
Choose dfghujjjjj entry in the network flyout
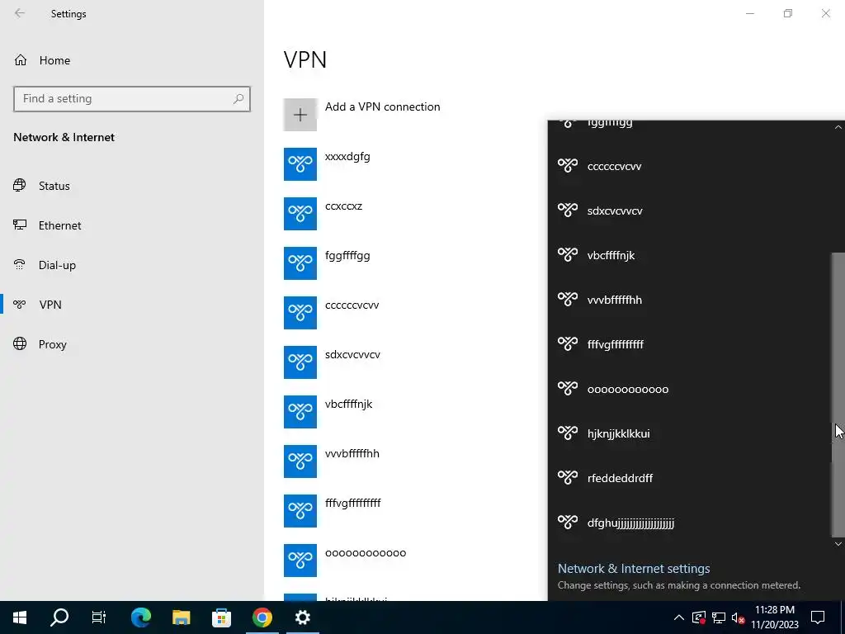point(690,523)
